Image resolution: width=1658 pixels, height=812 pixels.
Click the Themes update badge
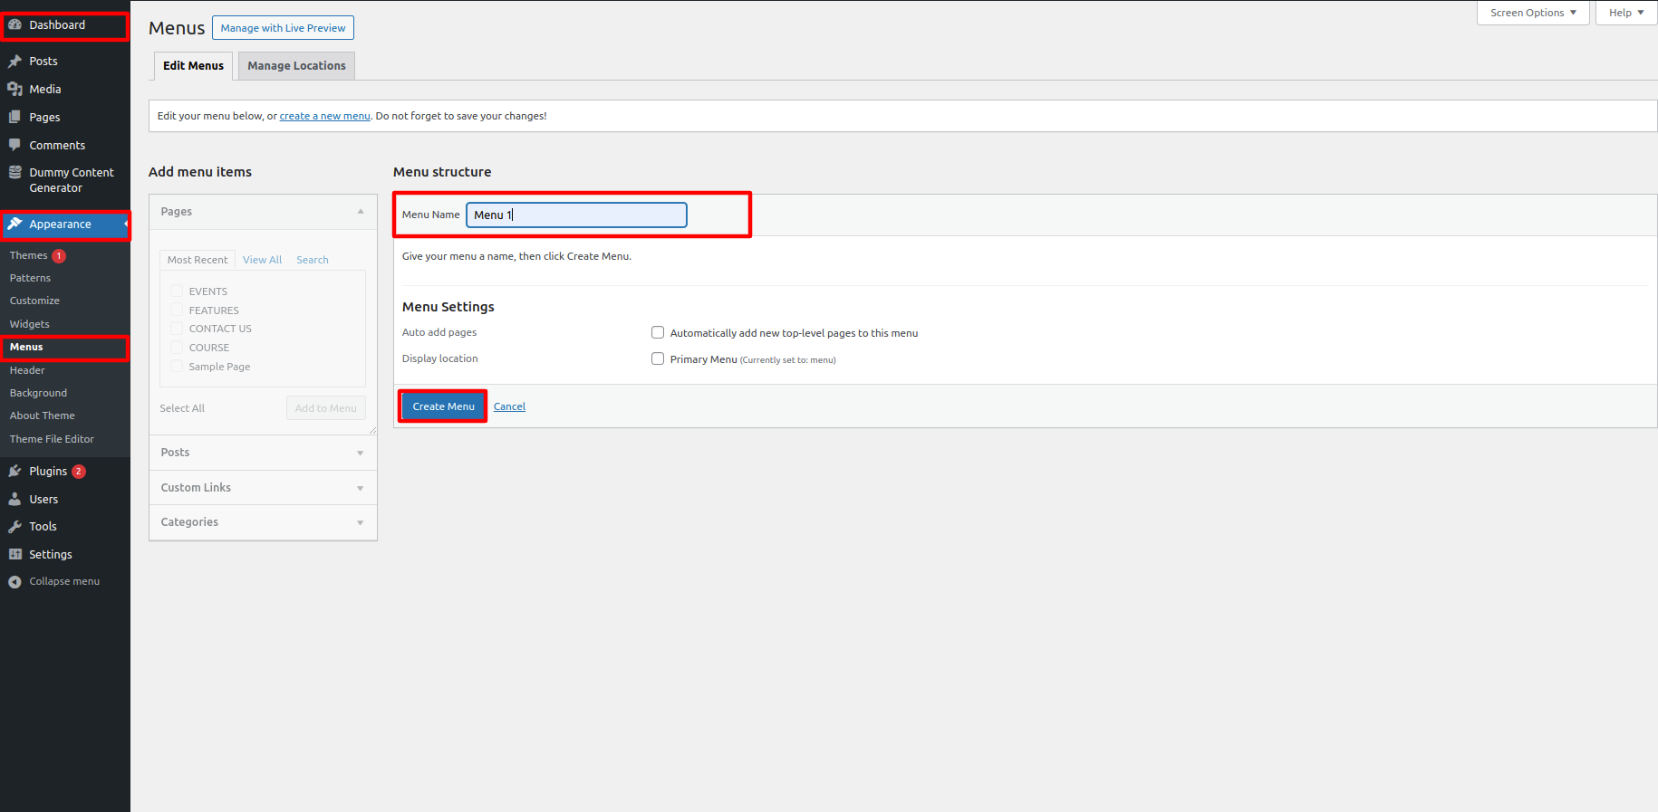pyautogui.click(x=59, y=256)
